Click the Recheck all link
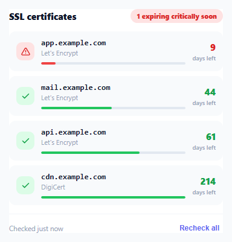The image size is (232, 242). pyautogui.click(x=199, y=228)
